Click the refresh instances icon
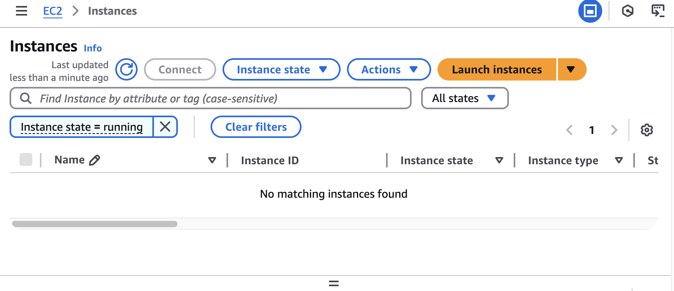The height and width of the screenshot is (291, 674). point(126,70)
